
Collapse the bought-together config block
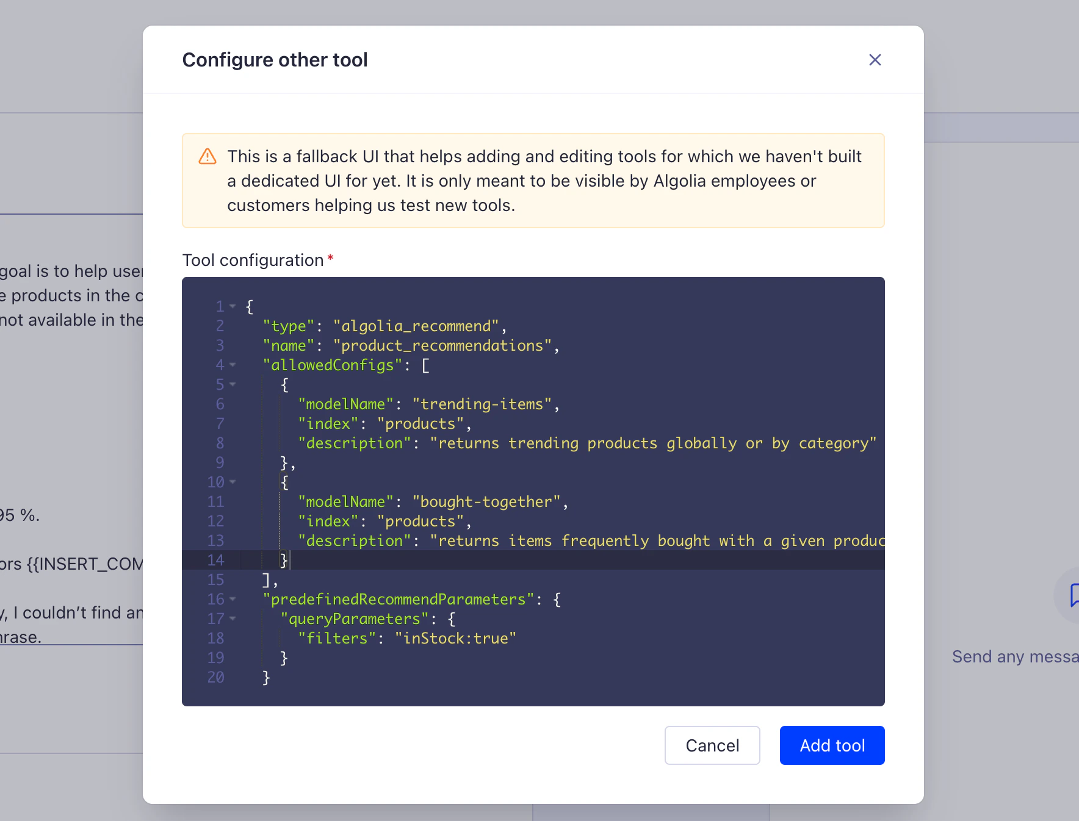233,482
